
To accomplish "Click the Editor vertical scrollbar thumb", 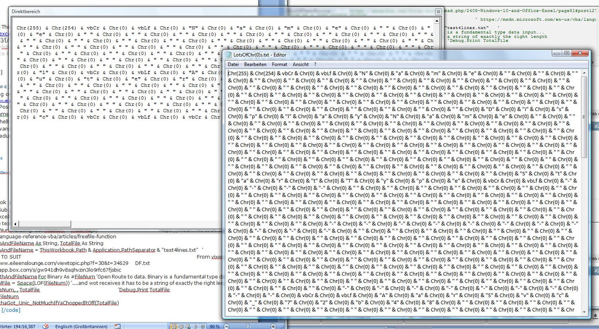I will pos(584,117).
